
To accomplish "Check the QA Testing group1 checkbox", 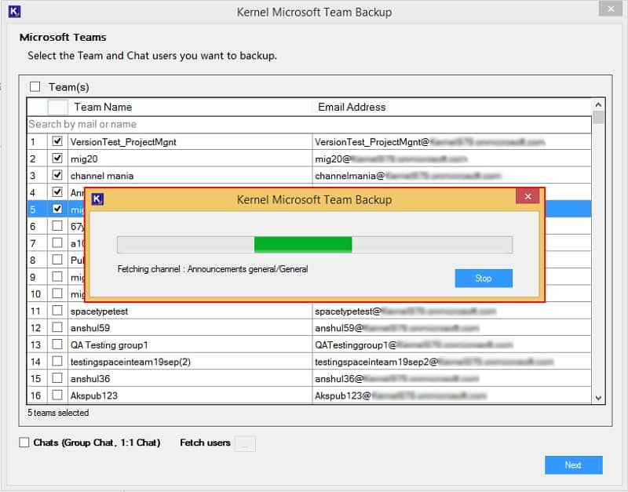I will [x=57, y=344].
